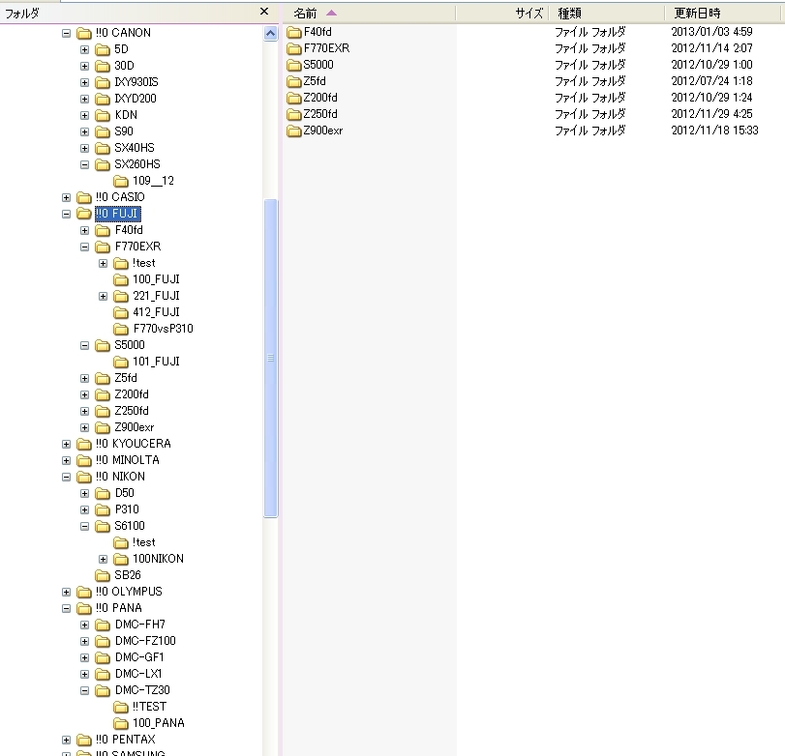
Task: Collapse the !!0 FUJI folder
Action: [x=66, y=214]
